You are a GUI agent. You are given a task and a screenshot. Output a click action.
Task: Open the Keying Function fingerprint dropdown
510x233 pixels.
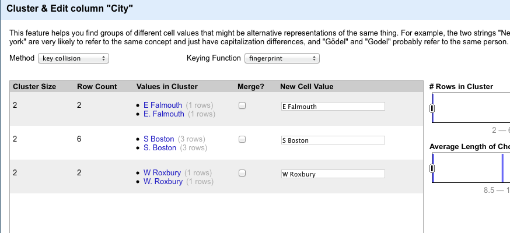coord(282,58)
